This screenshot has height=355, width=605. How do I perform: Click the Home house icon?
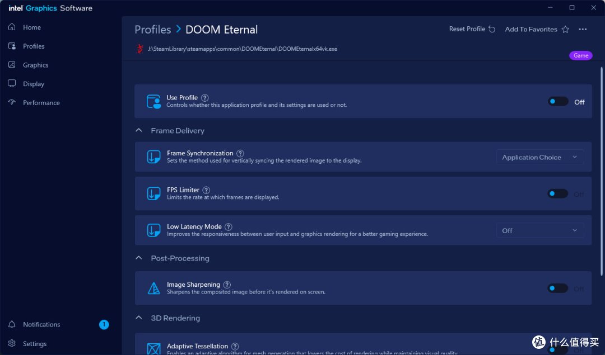(12, 27)
